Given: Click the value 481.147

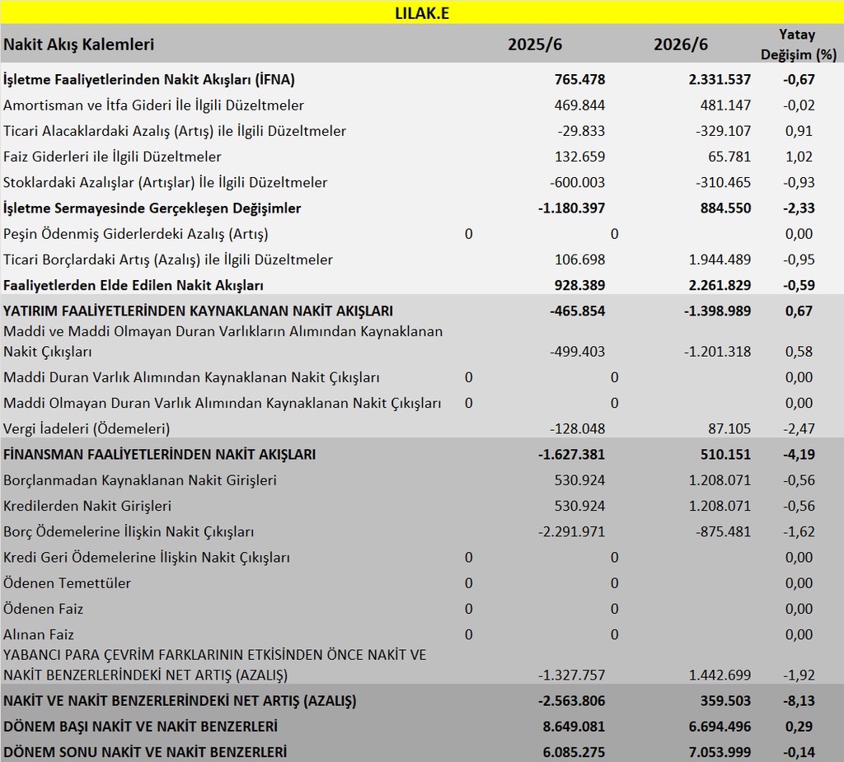Looking at the screenshot, I should (x=725, y=105).
